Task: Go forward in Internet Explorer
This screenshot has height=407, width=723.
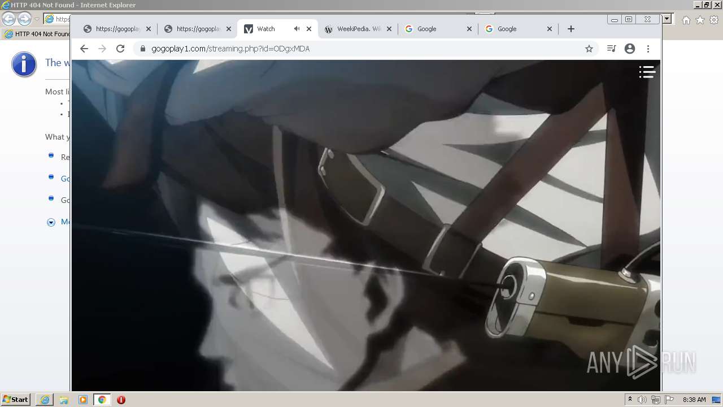Action: tap(24, 19)
